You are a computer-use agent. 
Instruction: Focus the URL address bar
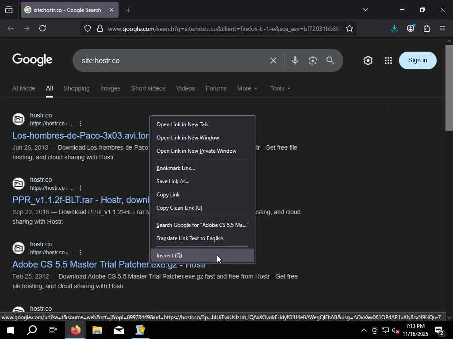(x=224, y=29)
